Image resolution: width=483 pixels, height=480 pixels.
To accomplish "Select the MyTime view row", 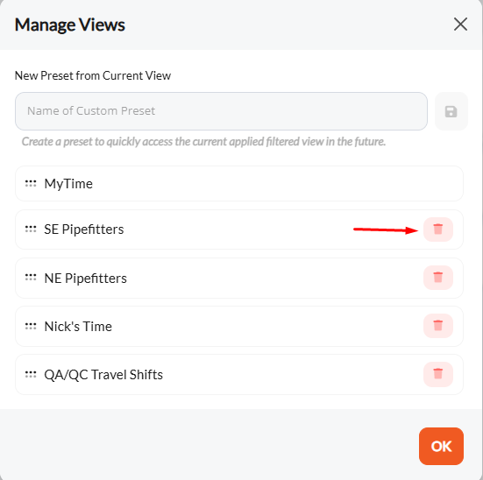I will [x=239, y=183].
